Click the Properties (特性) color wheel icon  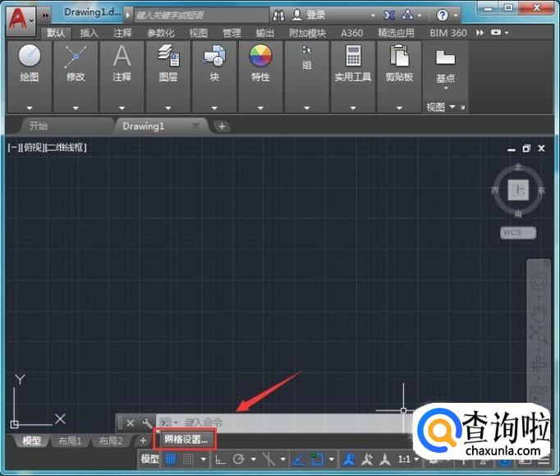point(260,55)
